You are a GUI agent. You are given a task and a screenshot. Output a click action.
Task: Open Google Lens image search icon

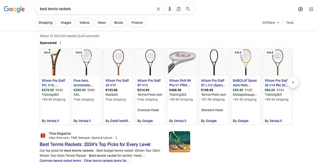[x=179, y=9]
